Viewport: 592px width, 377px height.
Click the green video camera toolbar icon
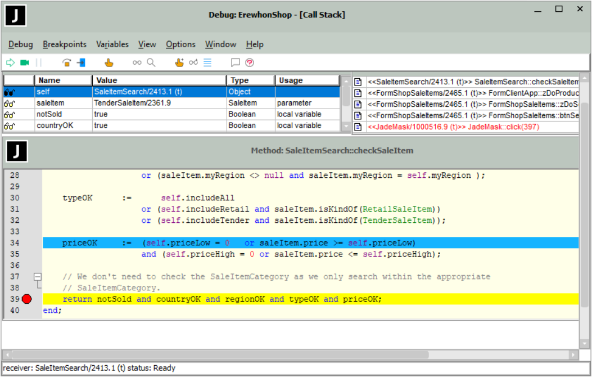[25, 62]
